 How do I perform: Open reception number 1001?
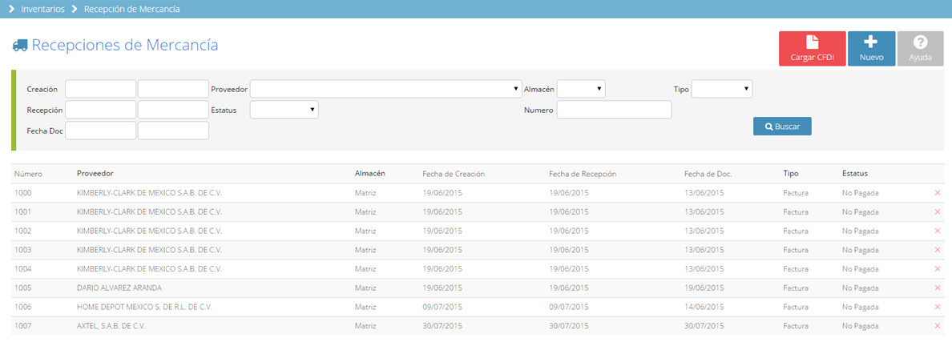(23, 212)
